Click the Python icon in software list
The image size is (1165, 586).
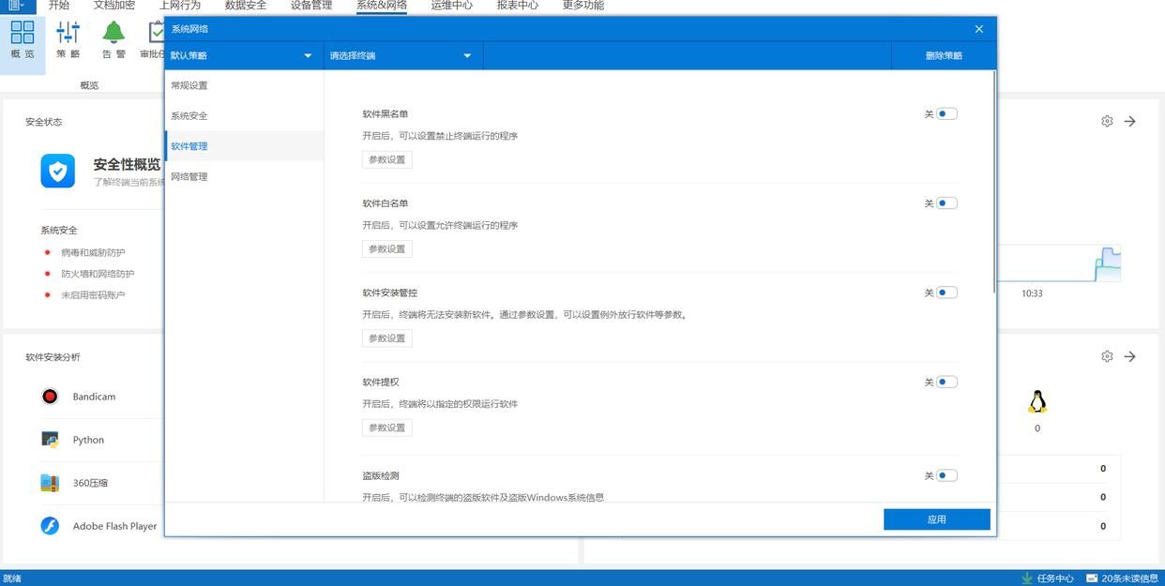tap(50, 440)
